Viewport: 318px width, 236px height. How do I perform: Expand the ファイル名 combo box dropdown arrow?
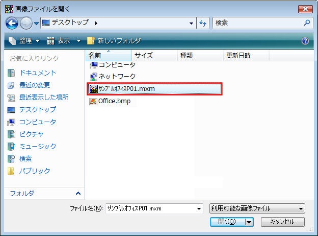click(199, 208)
